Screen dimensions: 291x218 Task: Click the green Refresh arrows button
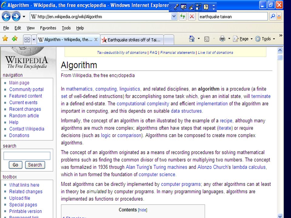pos(182,16)
